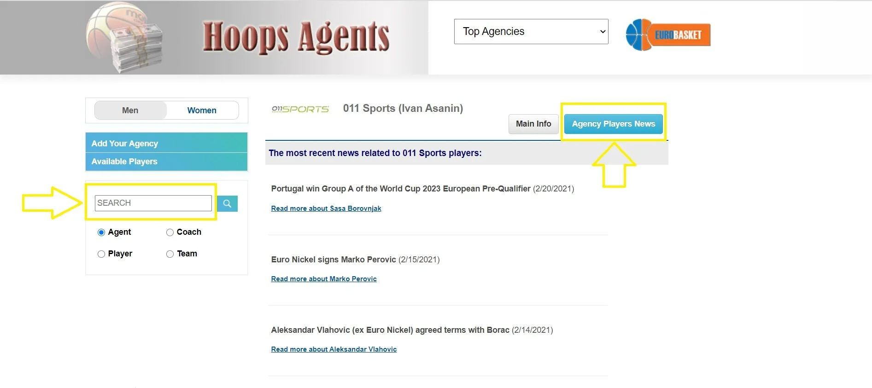This screenshot has width=872, height=388.
Task: Click Available Players menu item
Action: pyautogui.click(x=166, y=162)
